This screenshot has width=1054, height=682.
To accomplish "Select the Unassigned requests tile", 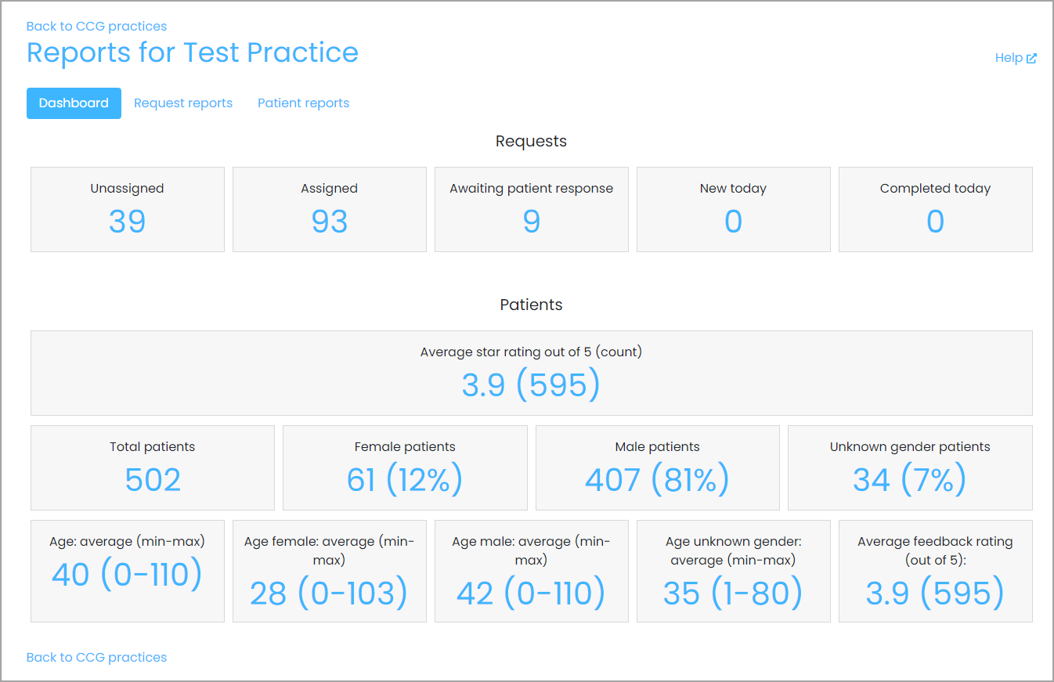I will click(128, 209).
